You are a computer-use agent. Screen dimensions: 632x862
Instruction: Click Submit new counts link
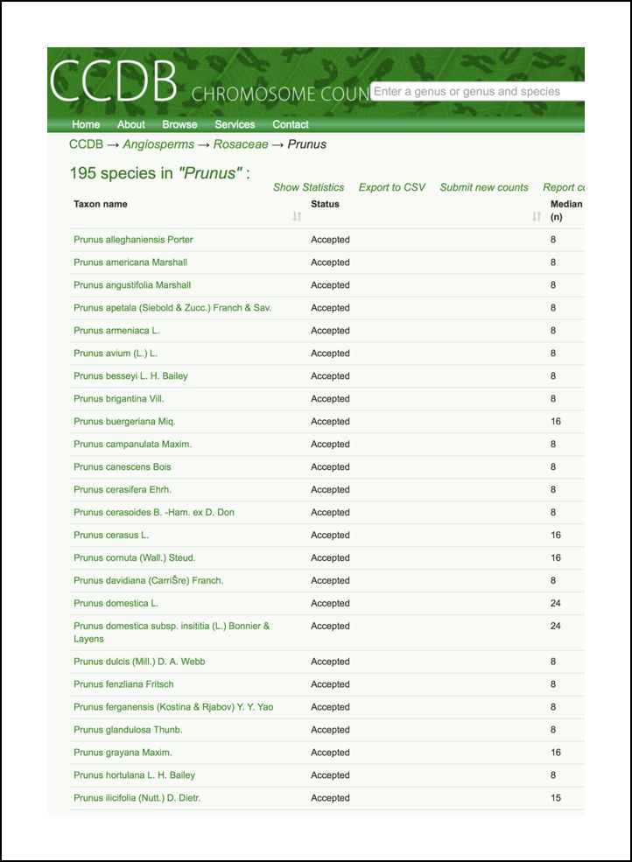[484, 187]
